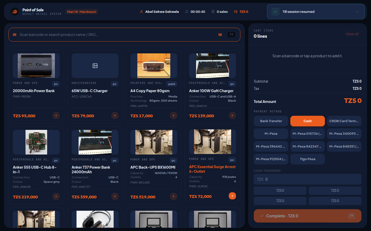Select Tigo Pesa payment method
Image resolution: width=371 pixels, height=231 pixels.
click(x=308, y=159)
